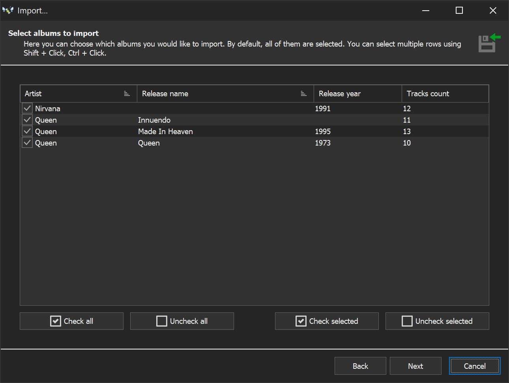Sort by the Tracks count column header

[x=428, y=94]
